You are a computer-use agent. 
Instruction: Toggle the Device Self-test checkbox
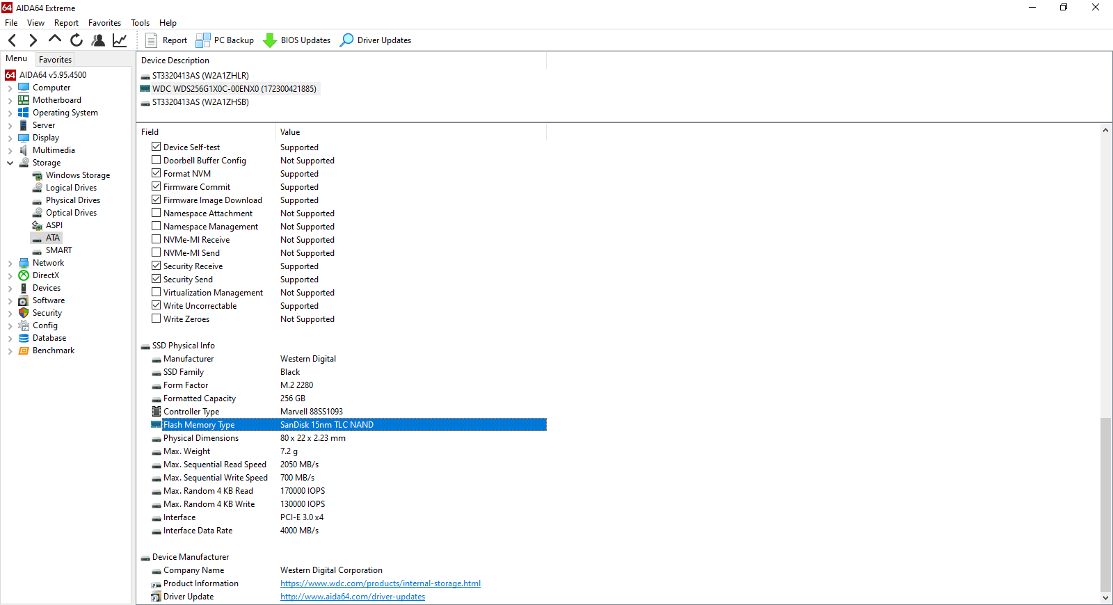click(x=157, y=147)
